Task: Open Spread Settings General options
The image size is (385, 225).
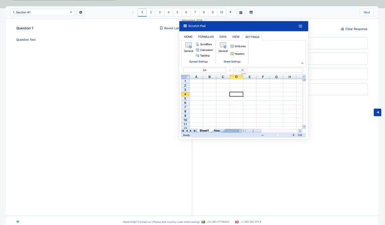Action: [x=189, y=47]
